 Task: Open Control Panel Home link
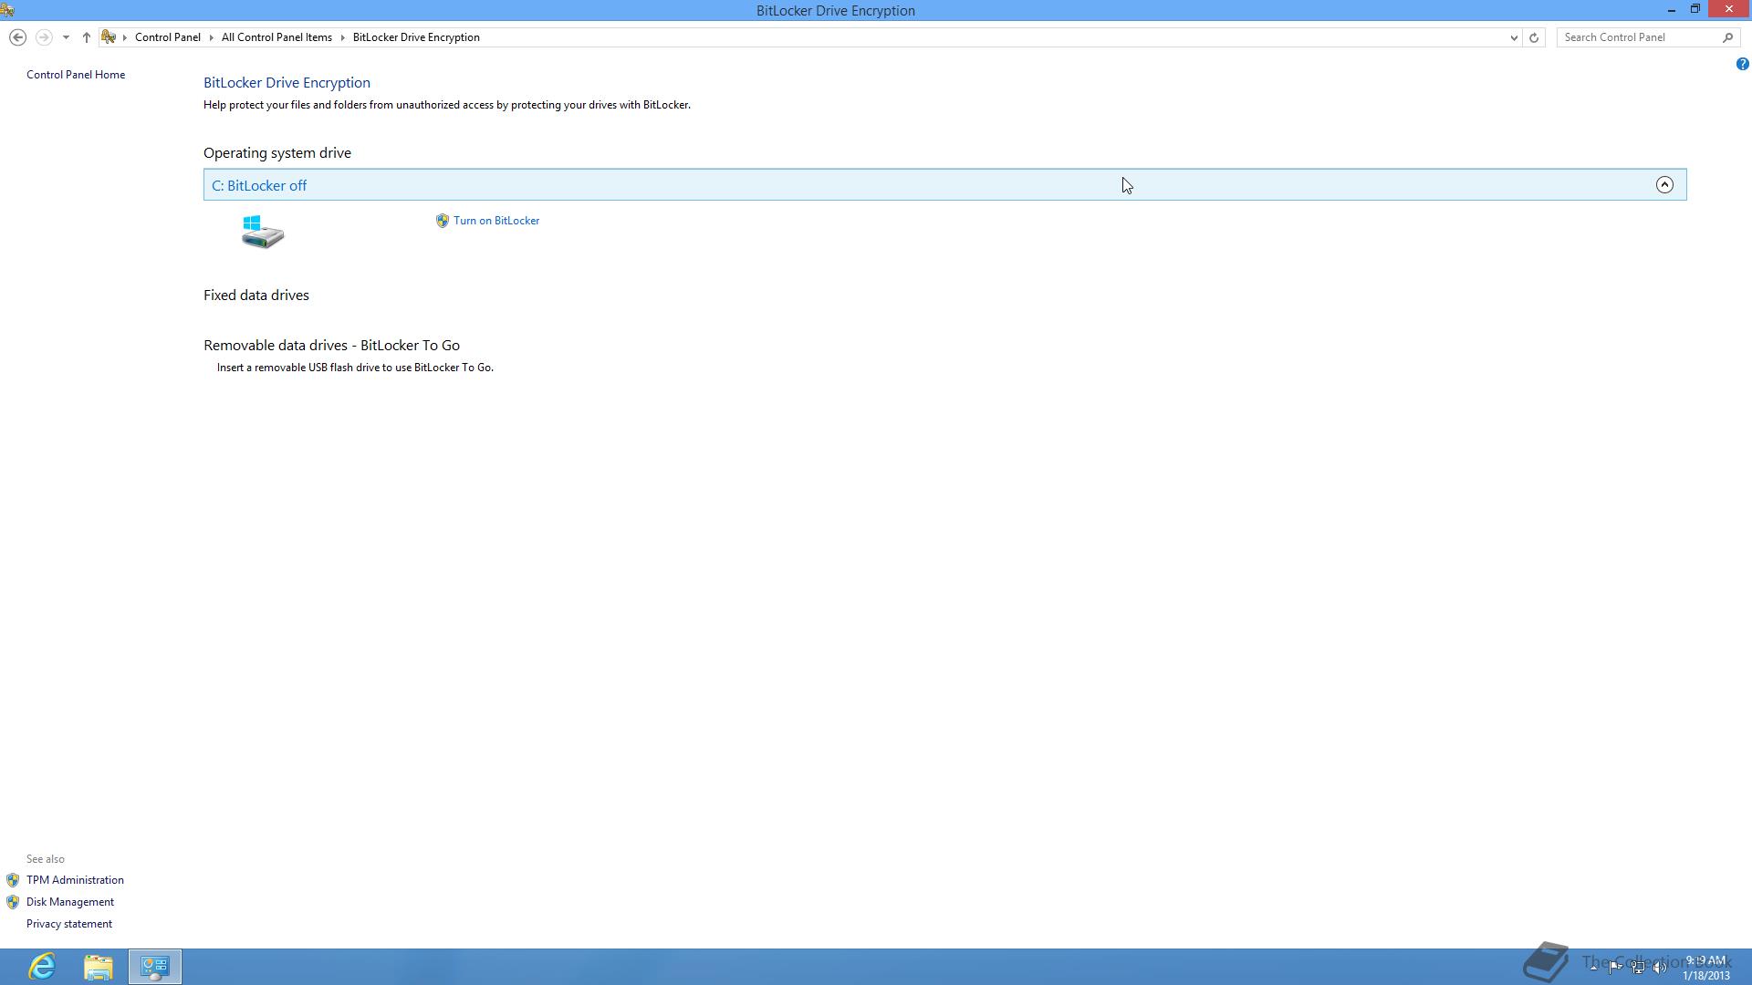tap(76, 75)
